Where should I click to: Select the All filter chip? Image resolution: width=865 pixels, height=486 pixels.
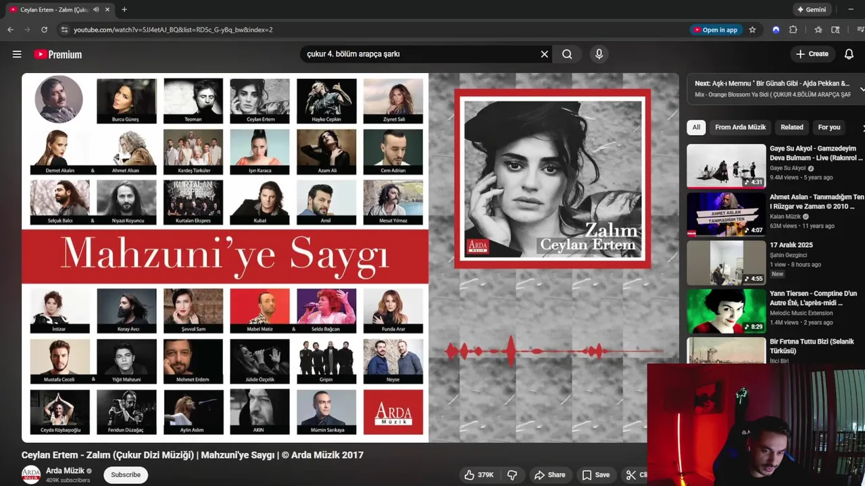(x=696, y=127)
